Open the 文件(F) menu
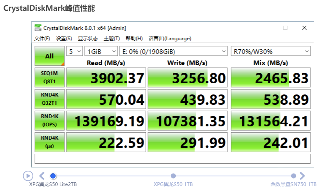Viewport: 320px width, 191px height. (42, 39)
